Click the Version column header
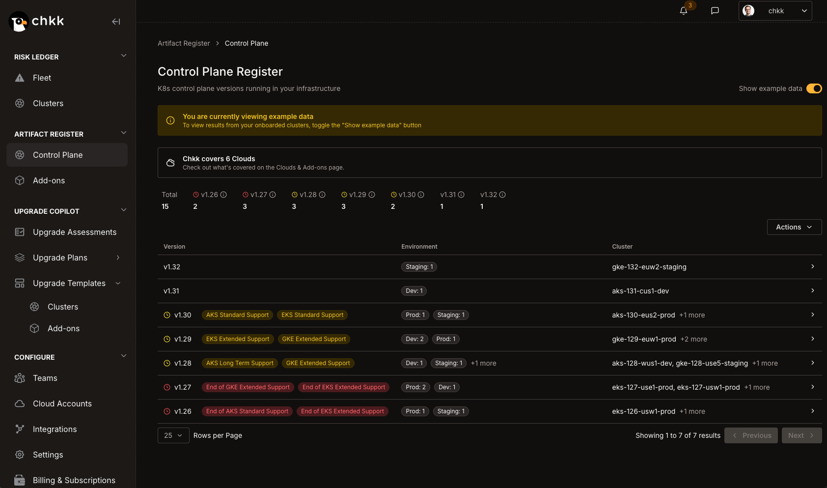The height and width of the screenshot is (488, 827). tap(174, 247)
